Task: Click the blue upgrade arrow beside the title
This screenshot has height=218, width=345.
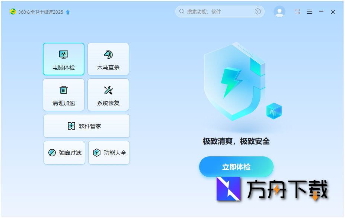Action: tap(67, 12)
